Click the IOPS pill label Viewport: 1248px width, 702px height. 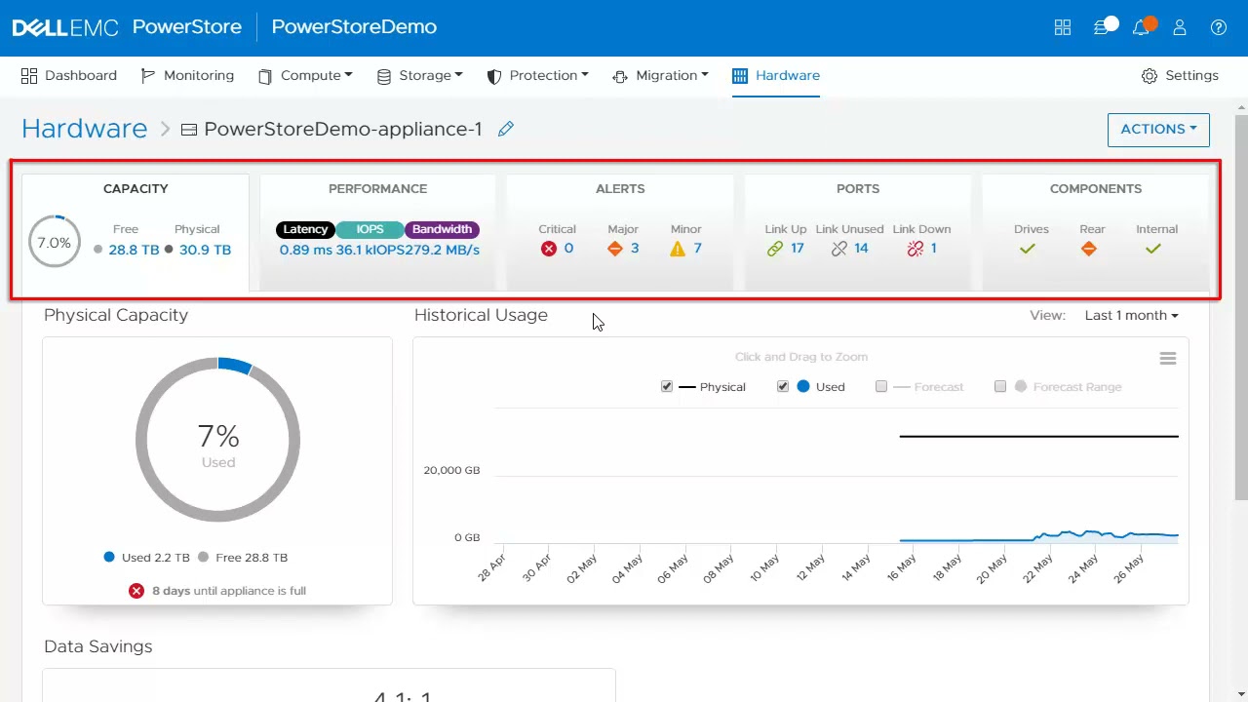pos(370,229)
